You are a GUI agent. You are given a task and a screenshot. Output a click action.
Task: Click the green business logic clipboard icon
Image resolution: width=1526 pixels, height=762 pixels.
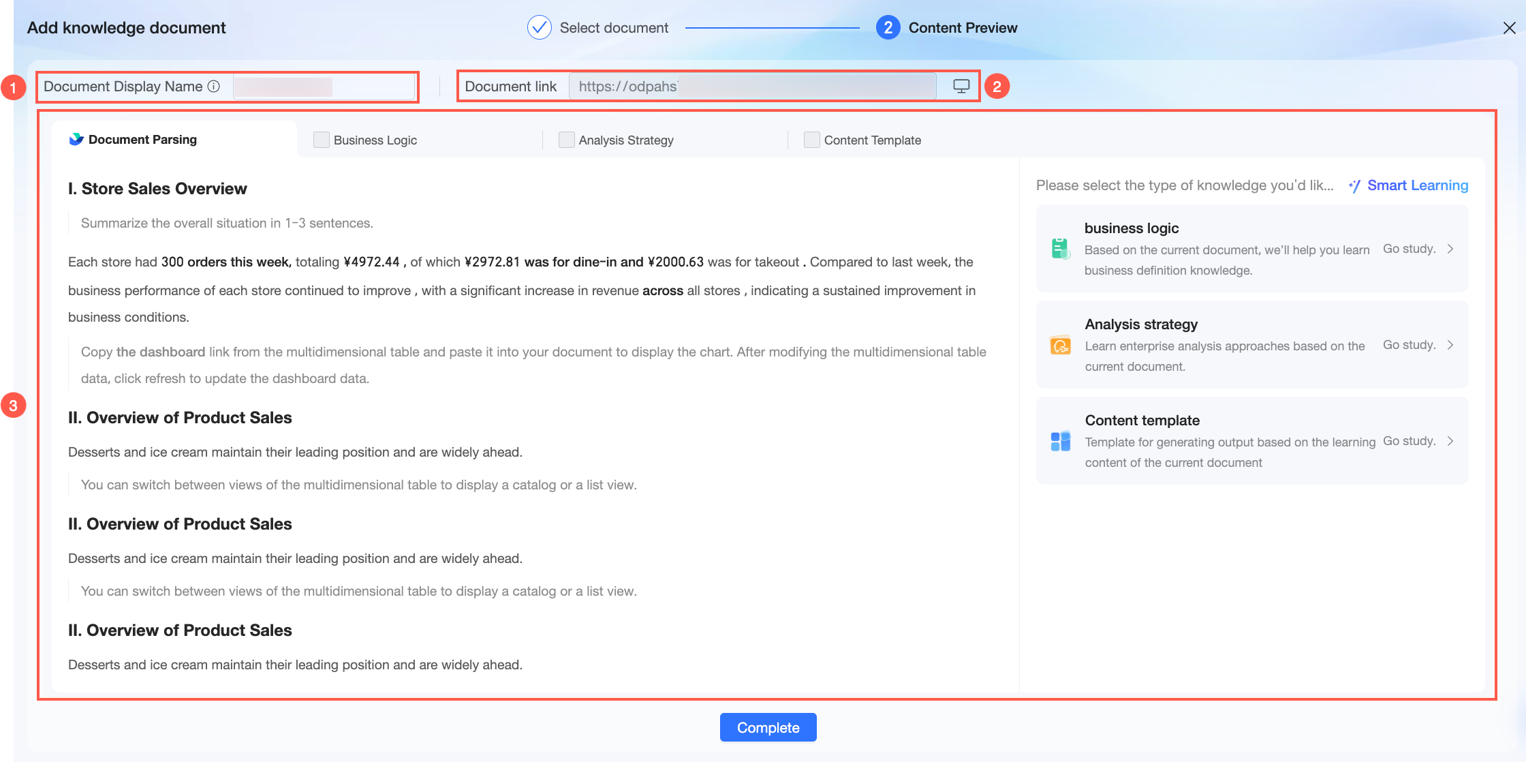click(1061, 249)
